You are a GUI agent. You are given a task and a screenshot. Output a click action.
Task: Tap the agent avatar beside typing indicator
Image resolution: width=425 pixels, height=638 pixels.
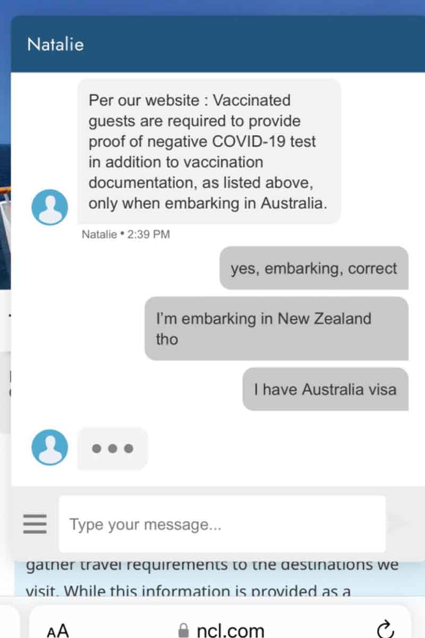coord(50,448)
